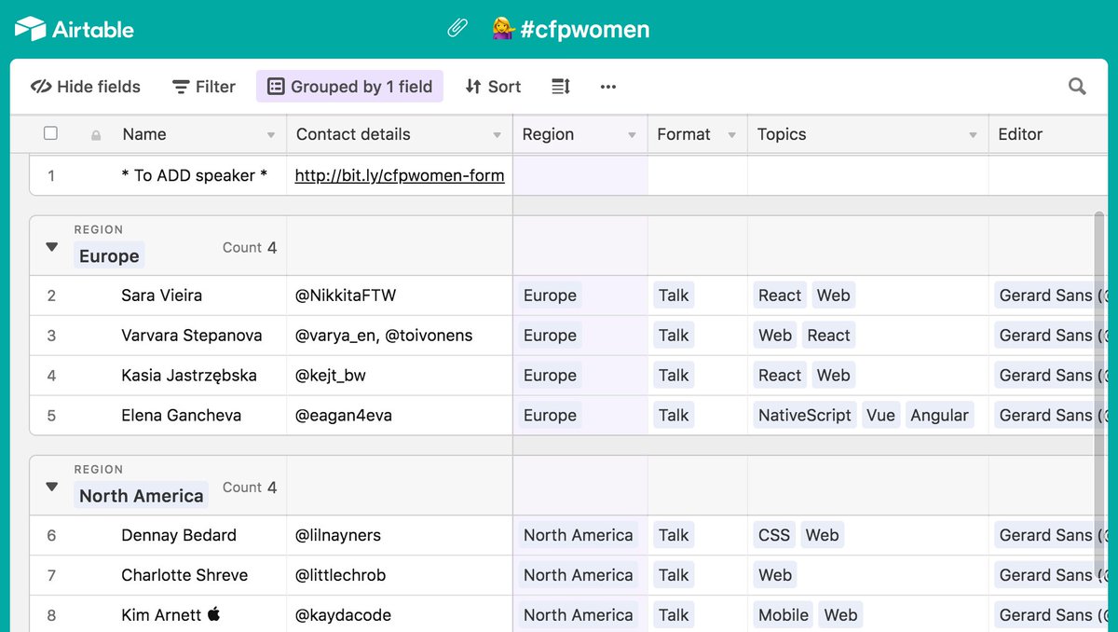Click the Mobile topic tag
Screen dimensions: 1118x632
pyautogui.click(x=784, y=615)
